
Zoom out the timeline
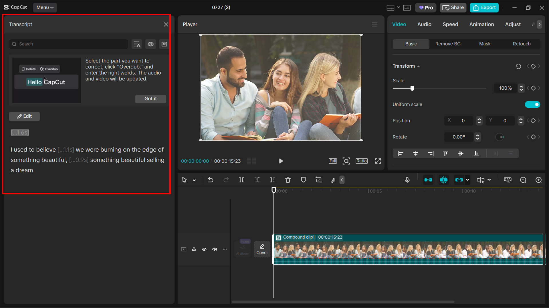coord(523,180)
